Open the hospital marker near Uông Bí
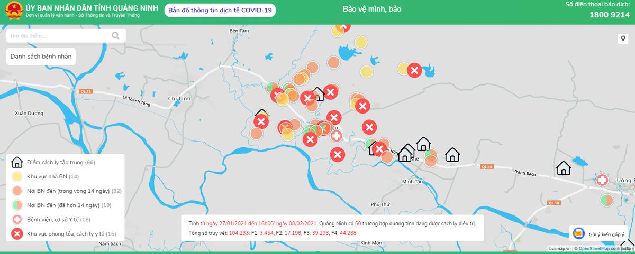Screen dimensions: 635x254 point(602,180)
